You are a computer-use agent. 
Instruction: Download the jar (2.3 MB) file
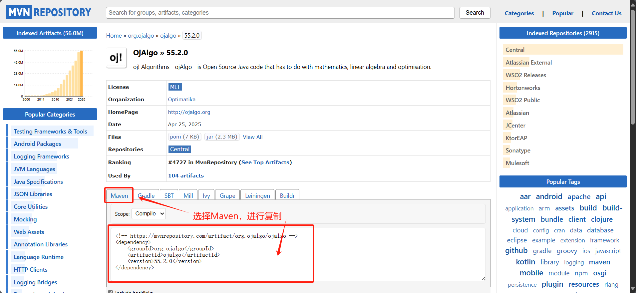click(222, 137)
